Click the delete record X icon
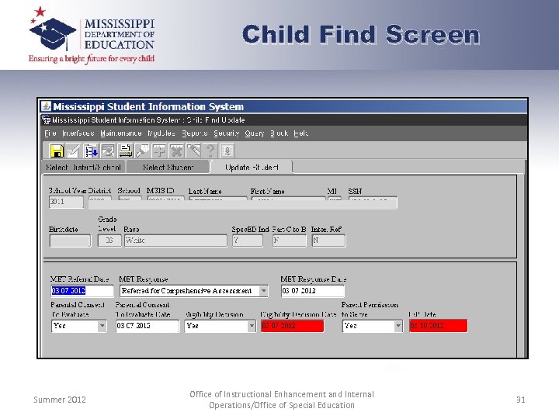This screenshot has height=419, width=559. coord(176,151)
